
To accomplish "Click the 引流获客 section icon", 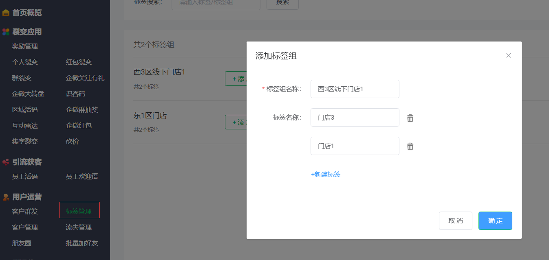I will (x=6, y=162).
